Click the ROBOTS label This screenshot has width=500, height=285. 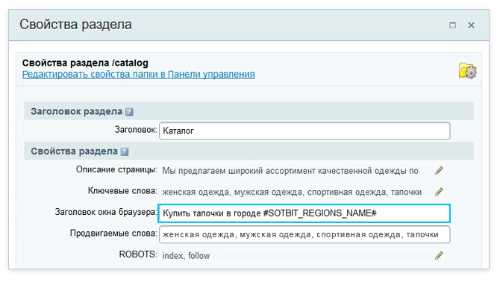(x=138, y=254)
